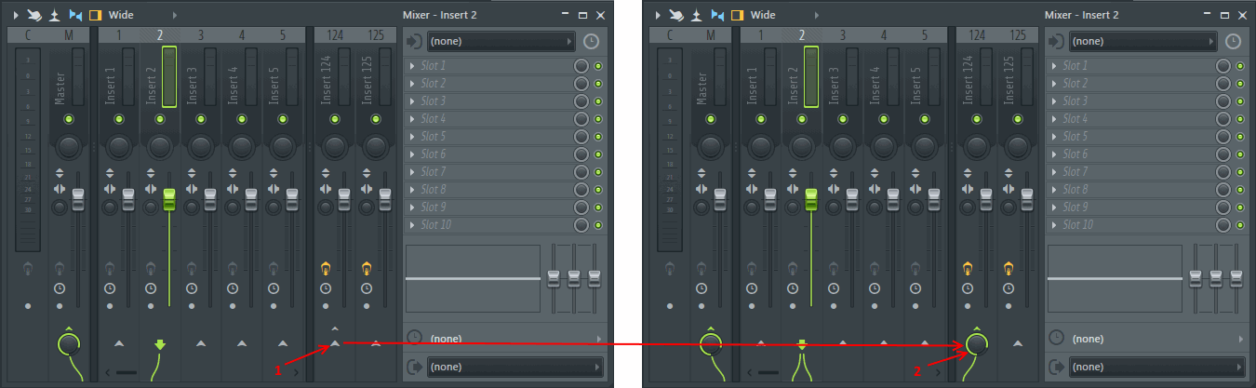Click the latency clock icon beside left mixer's input selector
This screenshot has height=388, width=1256.
[592, 41]
